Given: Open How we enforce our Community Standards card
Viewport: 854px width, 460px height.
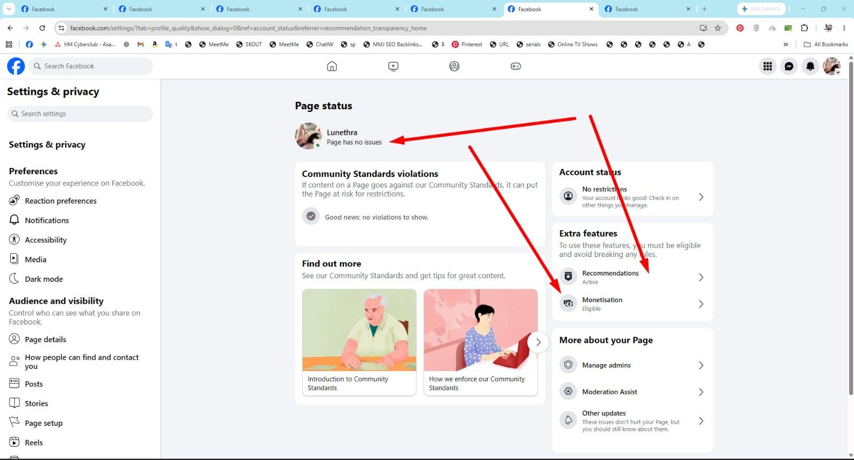Looking at the screenshot, I should pos(480,342).
